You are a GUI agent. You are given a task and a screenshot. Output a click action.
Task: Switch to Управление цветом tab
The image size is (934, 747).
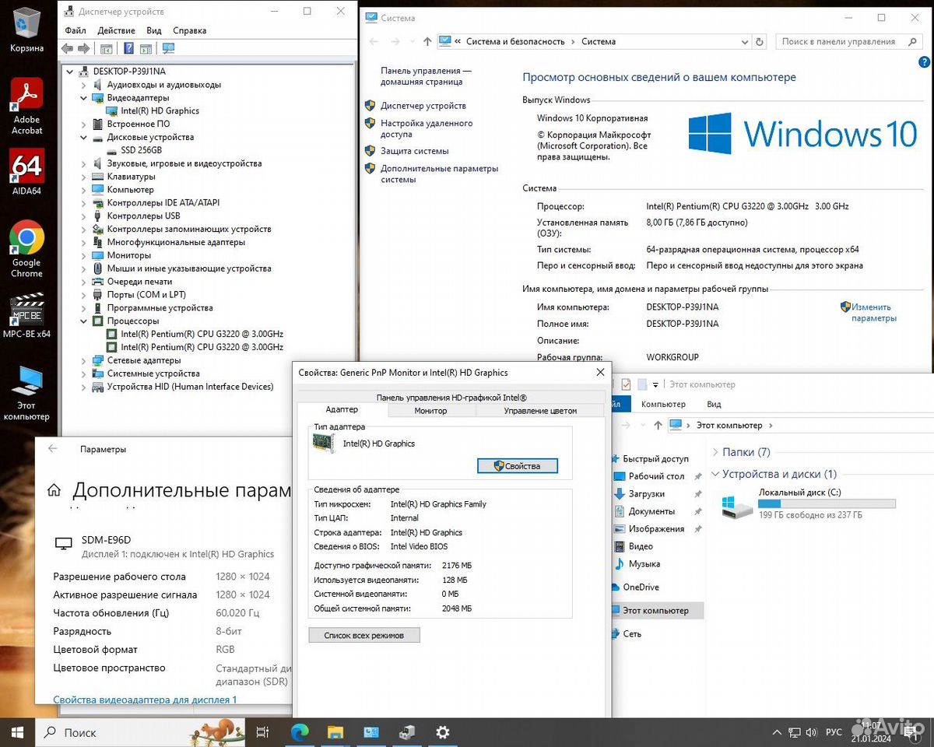(540, 410)
